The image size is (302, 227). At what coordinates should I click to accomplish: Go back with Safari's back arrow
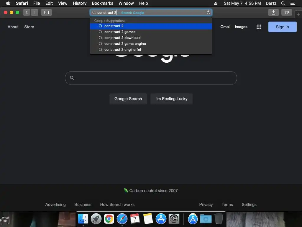(x=27, y=12)
